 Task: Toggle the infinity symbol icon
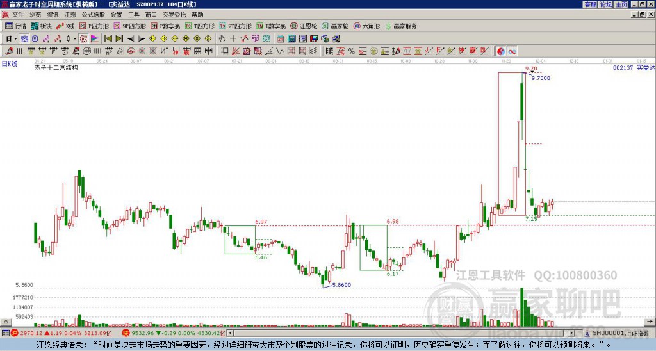point(512,51)
